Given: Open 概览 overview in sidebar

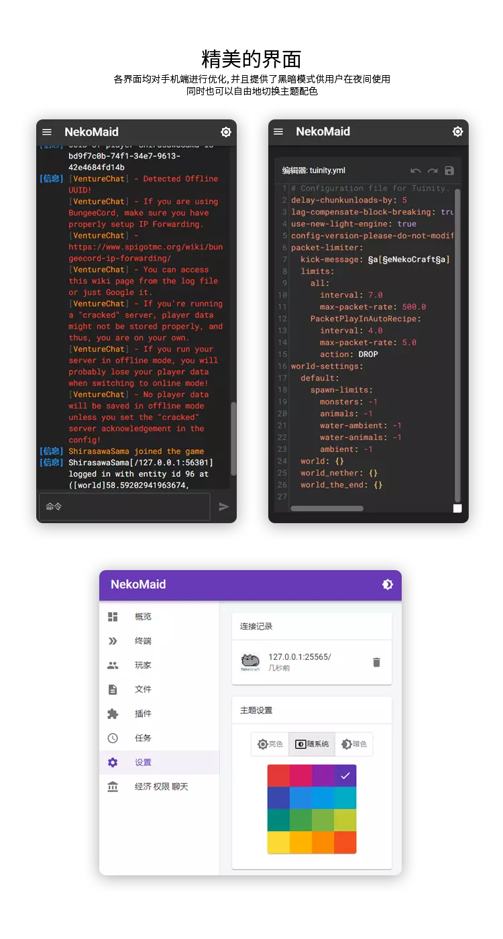Looking at the screenshot, I should 160,617.
